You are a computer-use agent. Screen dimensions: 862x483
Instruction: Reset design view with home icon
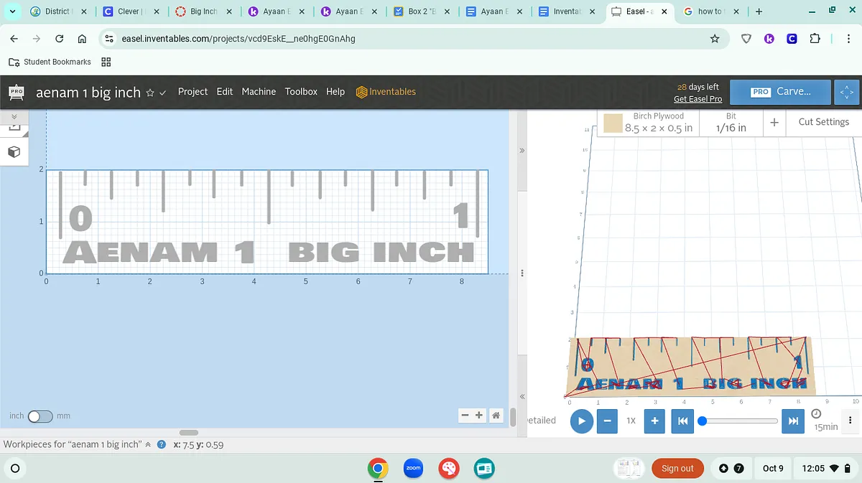pyautogui.click(x=496, y=416)
